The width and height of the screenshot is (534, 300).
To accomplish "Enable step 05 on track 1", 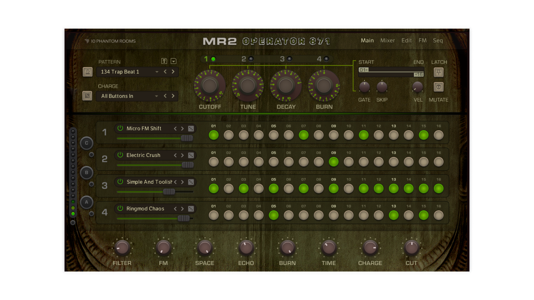I will click(273, 135).
